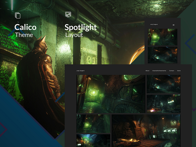Open the second image in mobile preview
This screenshot has width=196, height=147.
(162, 55)
